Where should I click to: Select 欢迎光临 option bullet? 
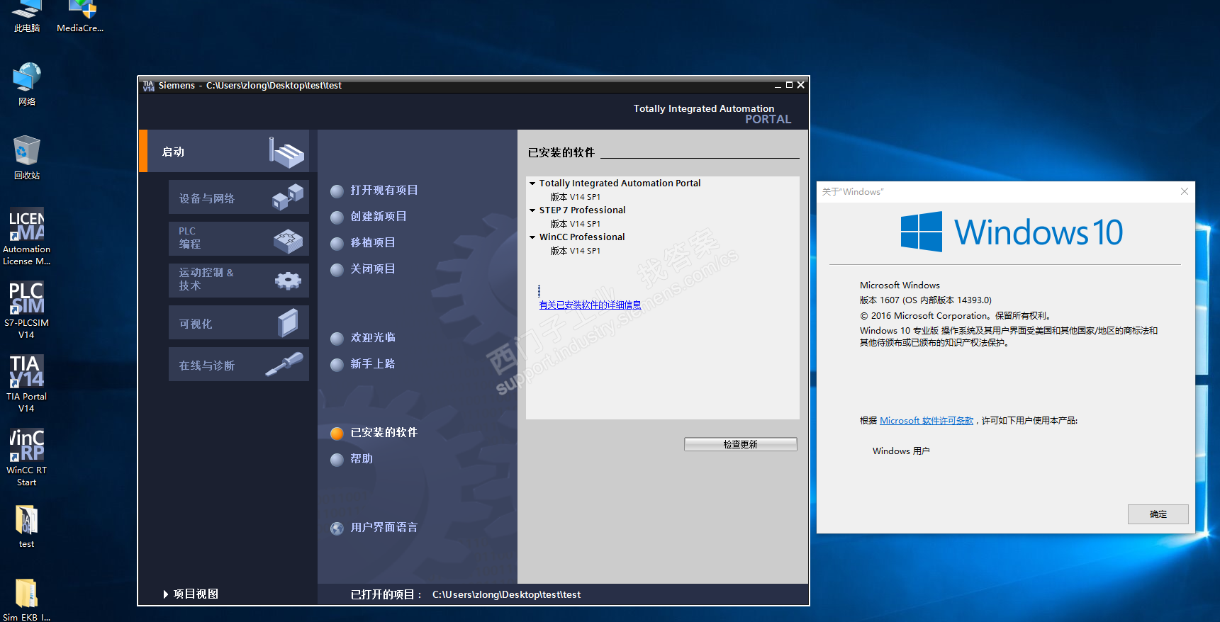pos(337,339)
